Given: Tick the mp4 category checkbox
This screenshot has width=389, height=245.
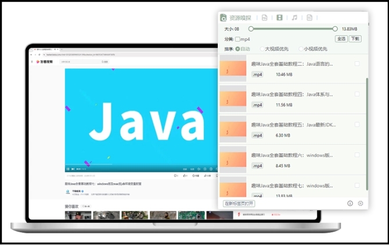Looking at the screenshot, I should pos(237,39).
